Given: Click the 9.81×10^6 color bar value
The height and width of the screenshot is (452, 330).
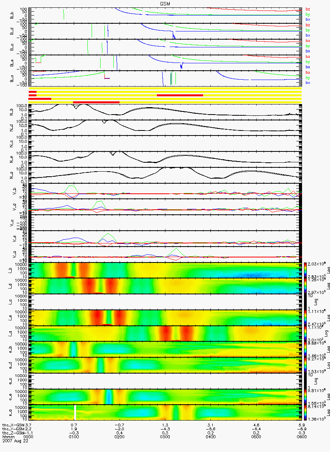Looking at the screenshot, I should click(316, 391).
